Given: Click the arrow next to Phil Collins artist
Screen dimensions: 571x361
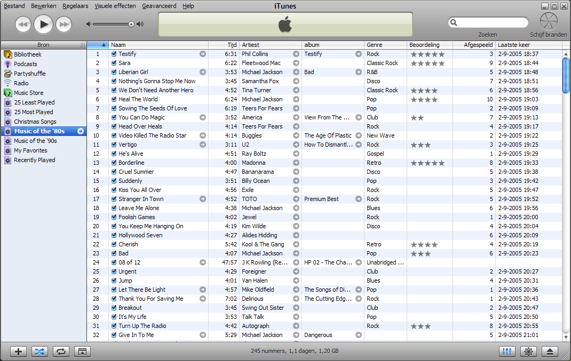Looking at the screenshot, I should (x=296, y=54).
